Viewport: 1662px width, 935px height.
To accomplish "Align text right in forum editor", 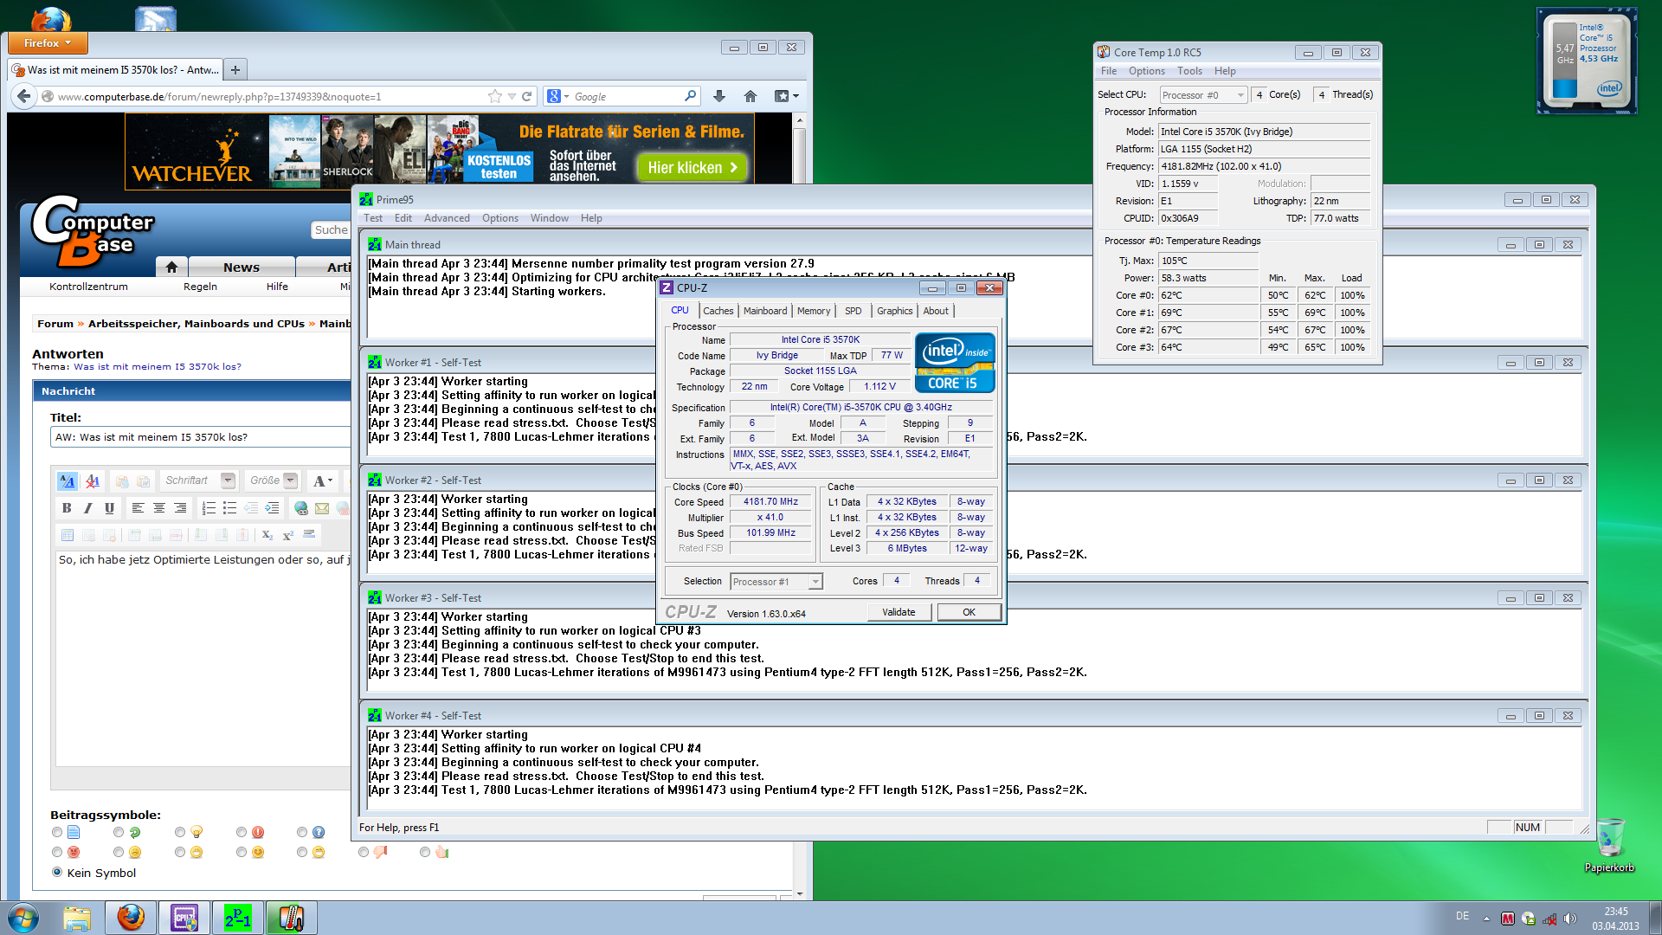I will coord(179,508).
